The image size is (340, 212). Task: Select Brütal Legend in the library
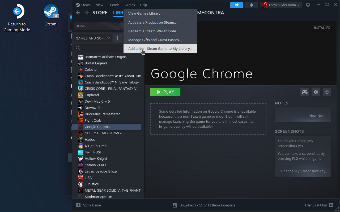point(107,63)
